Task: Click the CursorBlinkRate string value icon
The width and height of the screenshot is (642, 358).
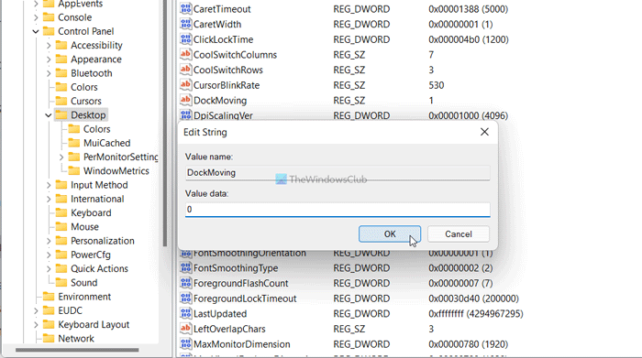Action: 185,85
